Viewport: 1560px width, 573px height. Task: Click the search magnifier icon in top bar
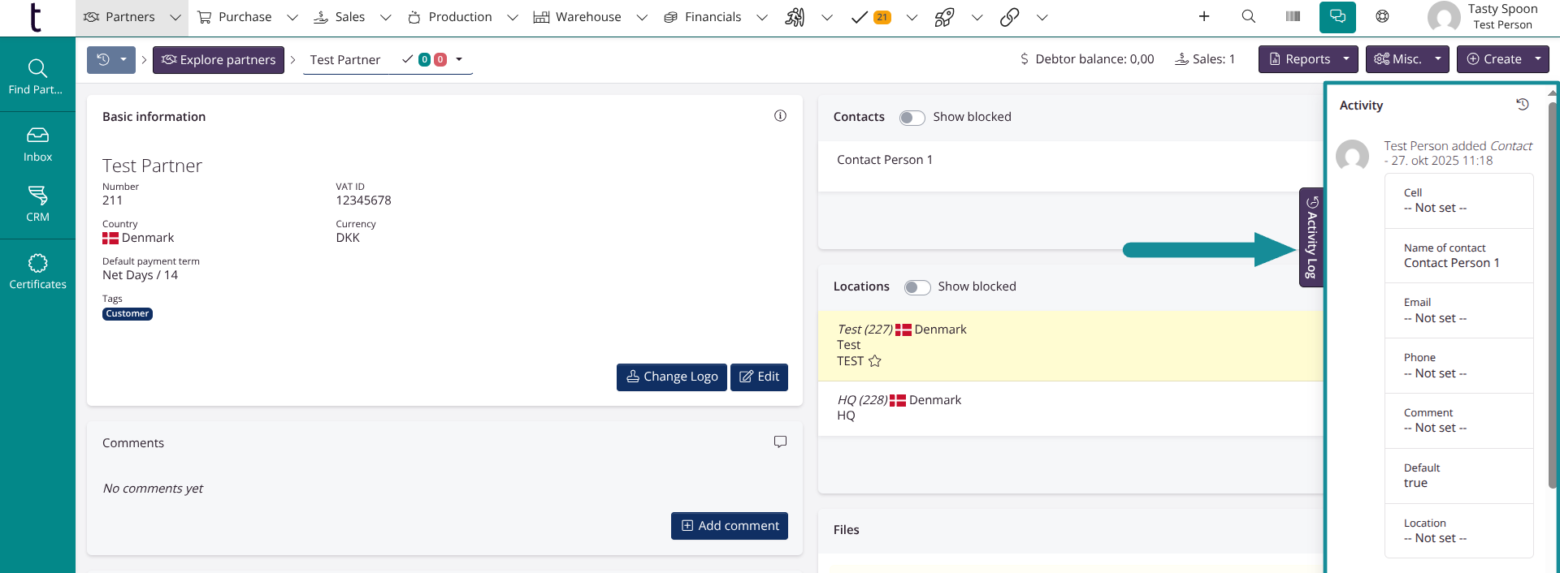click(1249, 17)
